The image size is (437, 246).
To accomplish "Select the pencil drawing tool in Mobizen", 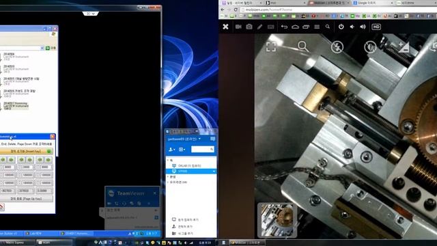I will pyautogui.click(x=259, y=27).
